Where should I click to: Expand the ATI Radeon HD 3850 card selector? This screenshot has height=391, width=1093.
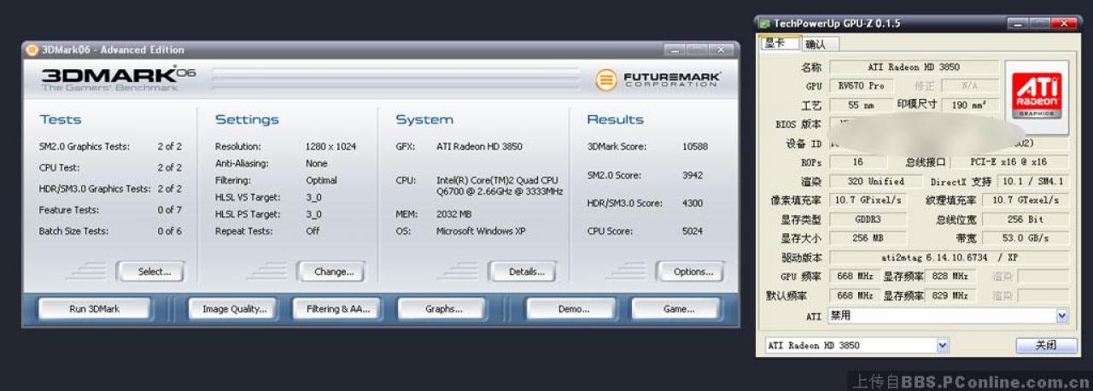click(943, 346)
